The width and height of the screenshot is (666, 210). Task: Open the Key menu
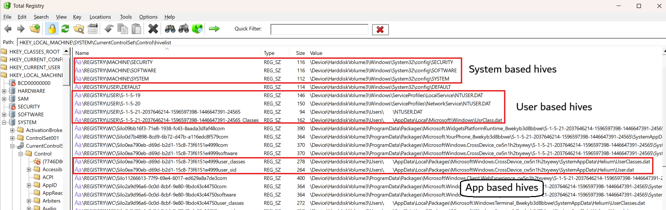[x=77, y=17]
